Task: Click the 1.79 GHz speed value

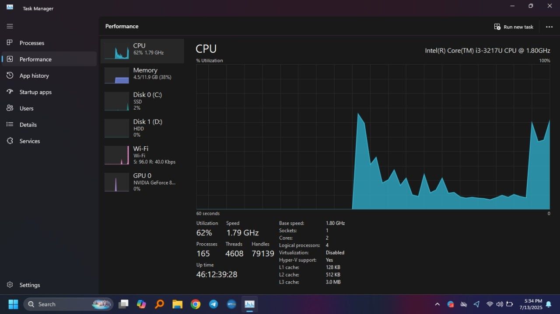Action: pyautogui.click(x=242, y=233)
